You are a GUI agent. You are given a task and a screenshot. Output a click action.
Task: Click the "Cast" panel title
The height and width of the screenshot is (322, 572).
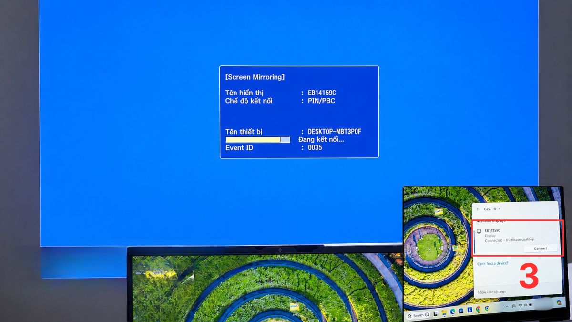487,209
